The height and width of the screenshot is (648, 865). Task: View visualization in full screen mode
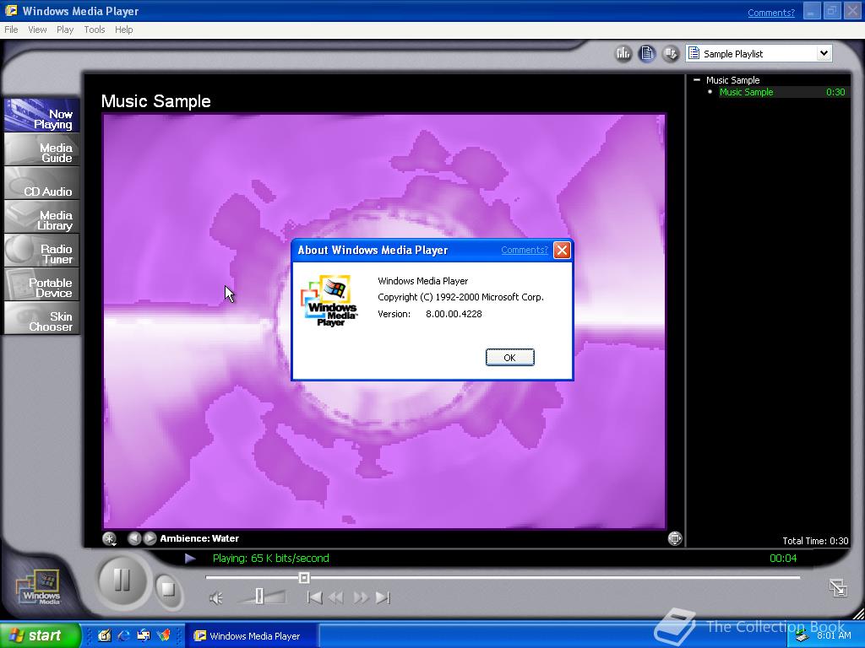tap(675, 538)
